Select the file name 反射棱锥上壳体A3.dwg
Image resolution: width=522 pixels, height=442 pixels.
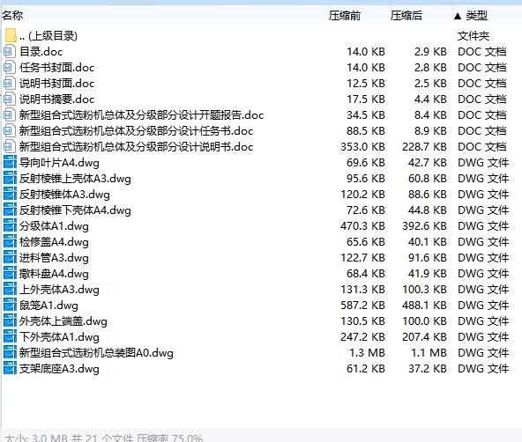75,179
